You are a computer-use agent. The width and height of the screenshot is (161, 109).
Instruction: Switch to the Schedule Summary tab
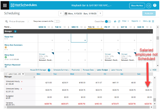[x=61, y=70]
